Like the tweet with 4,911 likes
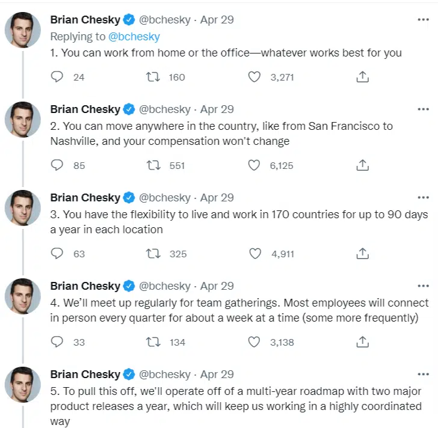 tap(254, 254)
